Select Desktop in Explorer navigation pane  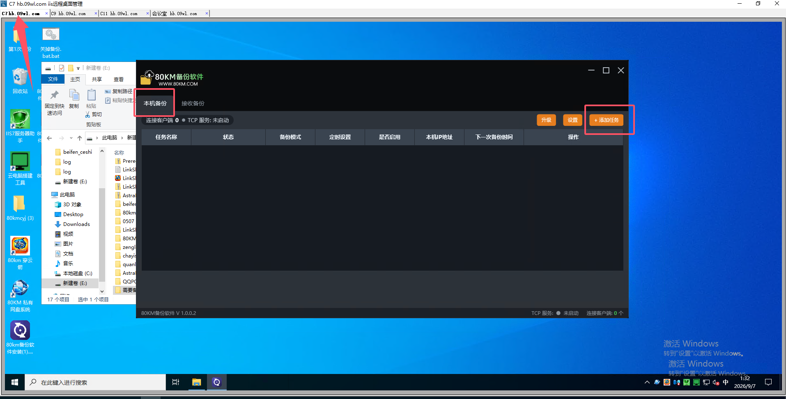coord(69,214)
